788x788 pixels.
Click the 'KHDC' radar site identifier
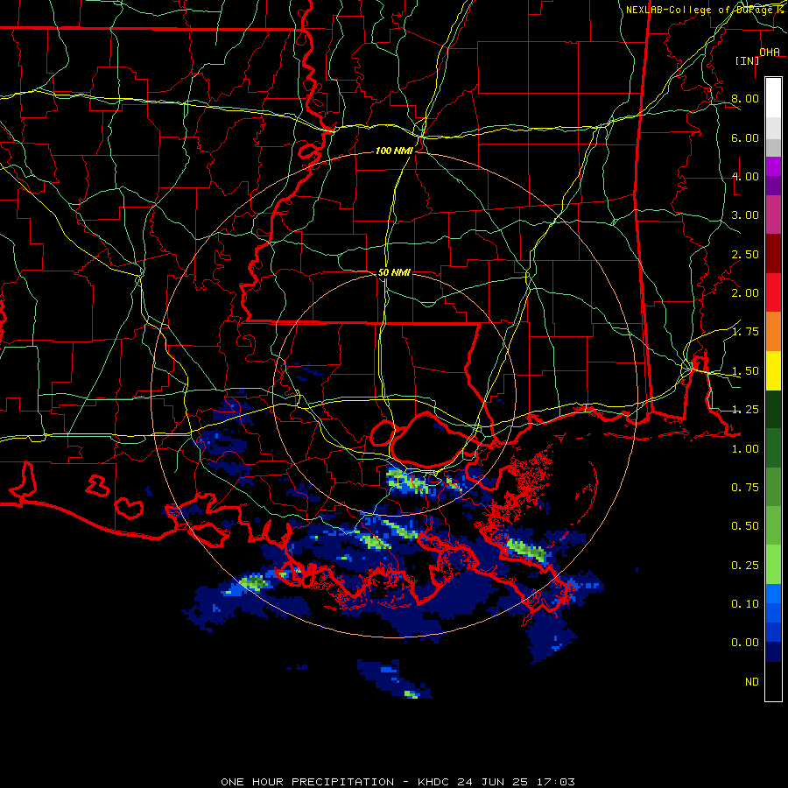point(434,782)
